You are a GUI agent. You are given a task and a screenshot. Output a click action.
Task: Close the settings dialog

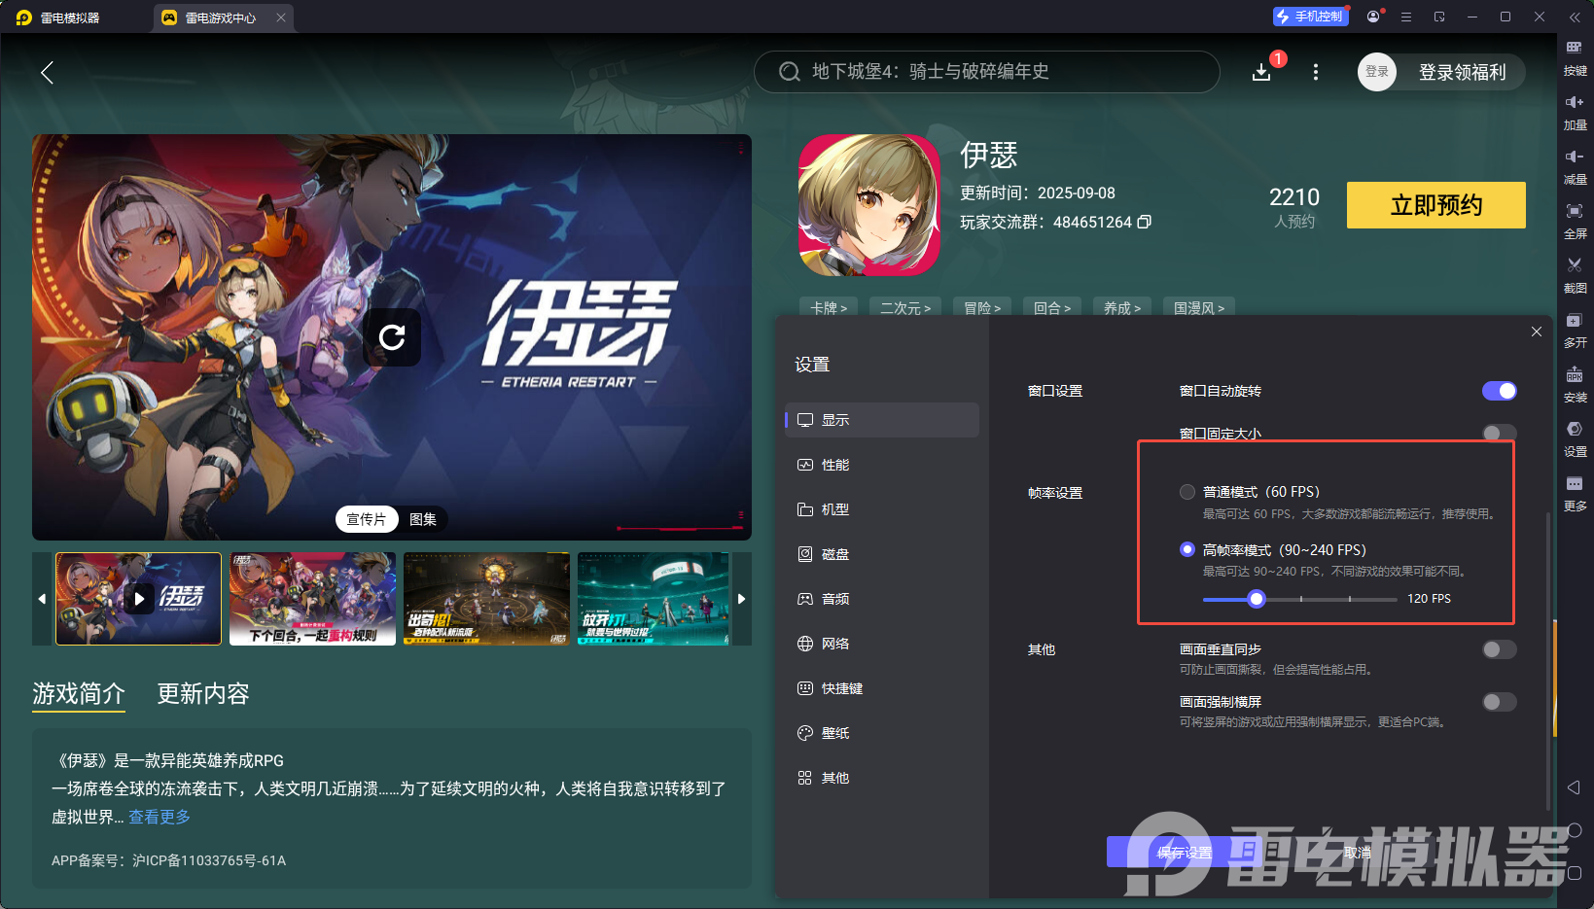tap(1537, 332)
